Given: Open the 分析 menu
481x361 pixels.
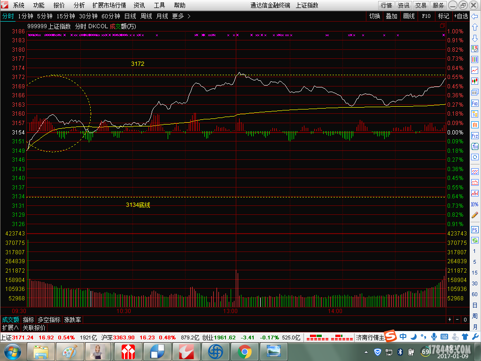Looking at the screenshot, I should click(x=79, y=5).
